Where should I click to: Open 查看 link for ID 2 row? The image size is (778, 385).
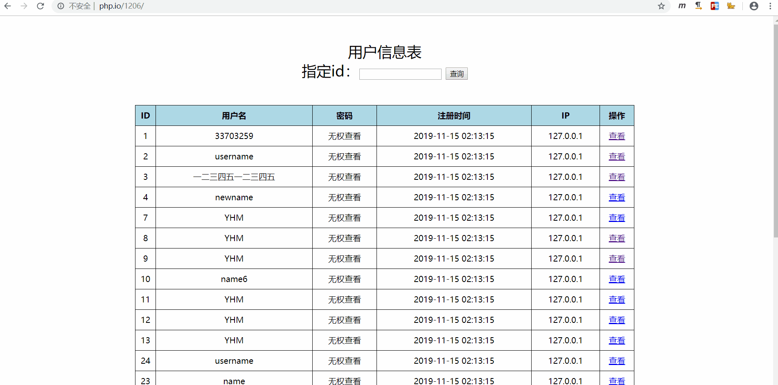coord(617,157)
